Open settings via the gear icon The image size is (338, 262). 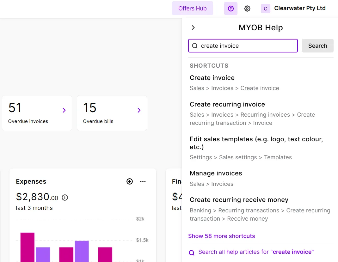coord(247,9)
